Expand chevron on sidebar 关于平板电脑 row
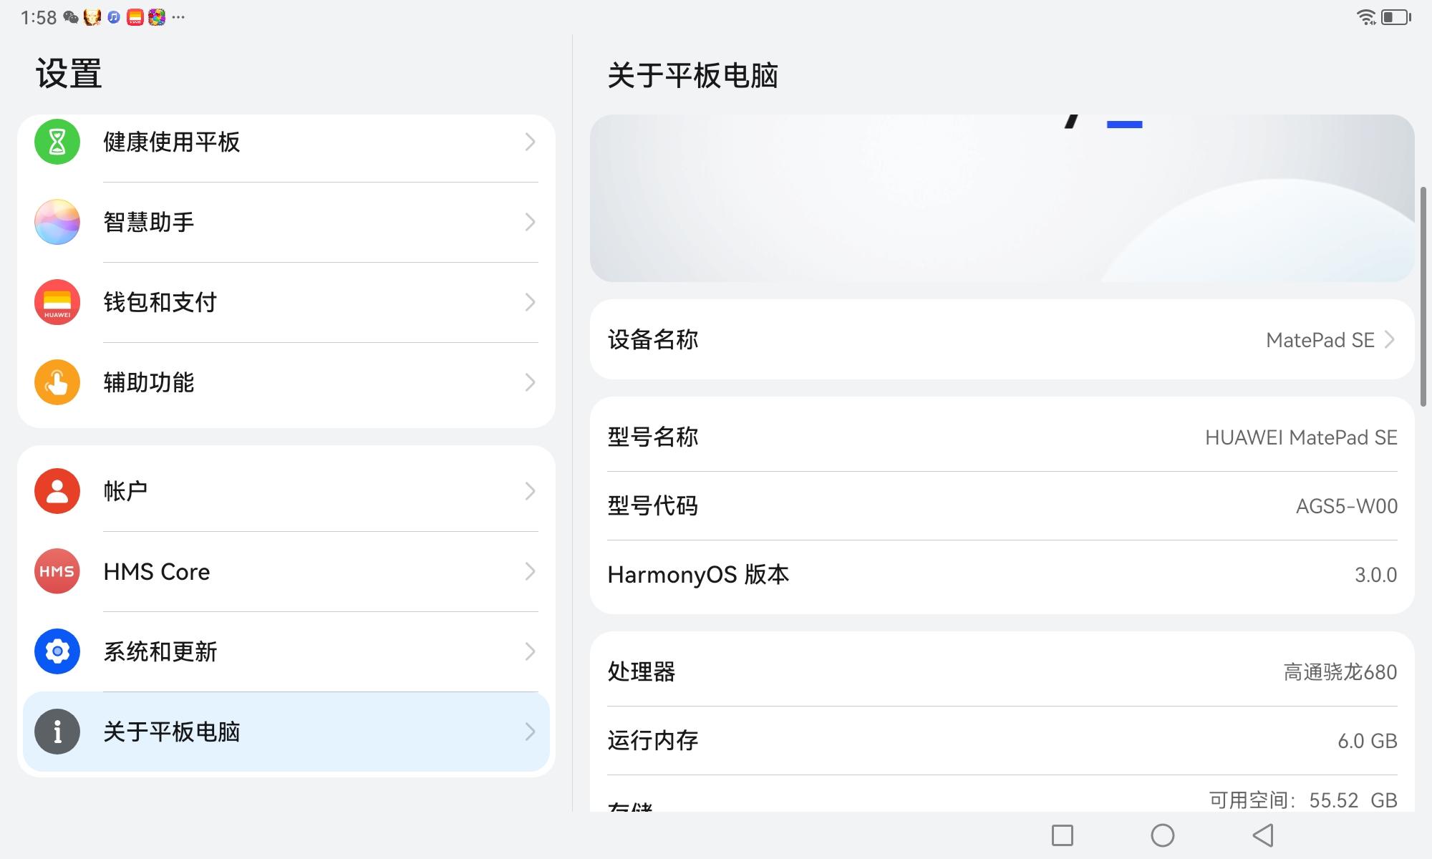 pyautogui.click(x=530, y=732)
